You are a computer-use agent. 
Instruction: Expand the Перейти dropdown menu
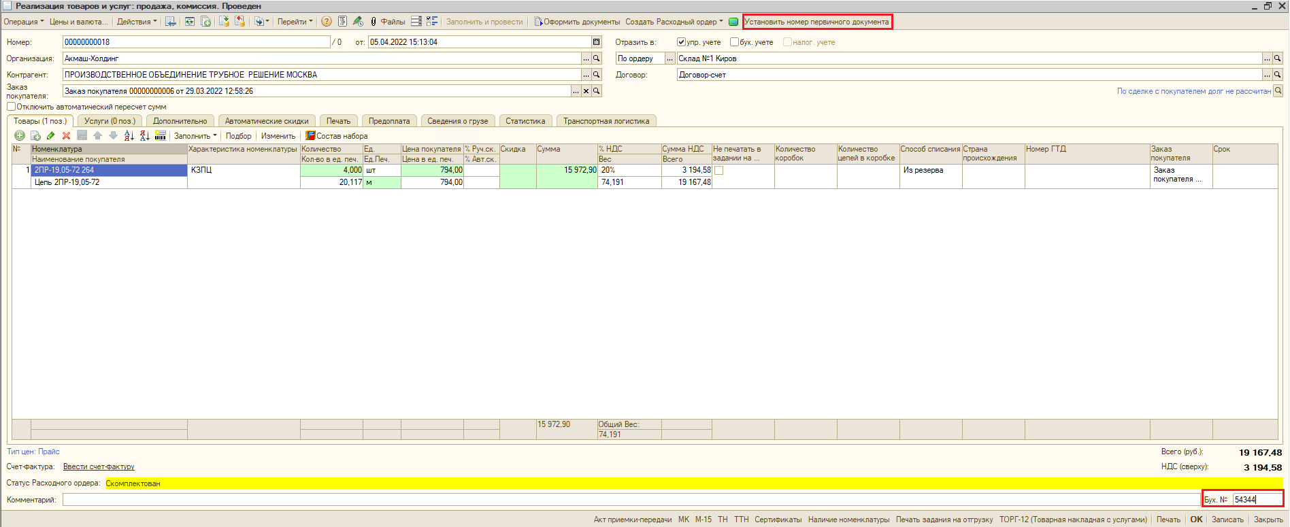pyautogui.click(x=295, y=22)
